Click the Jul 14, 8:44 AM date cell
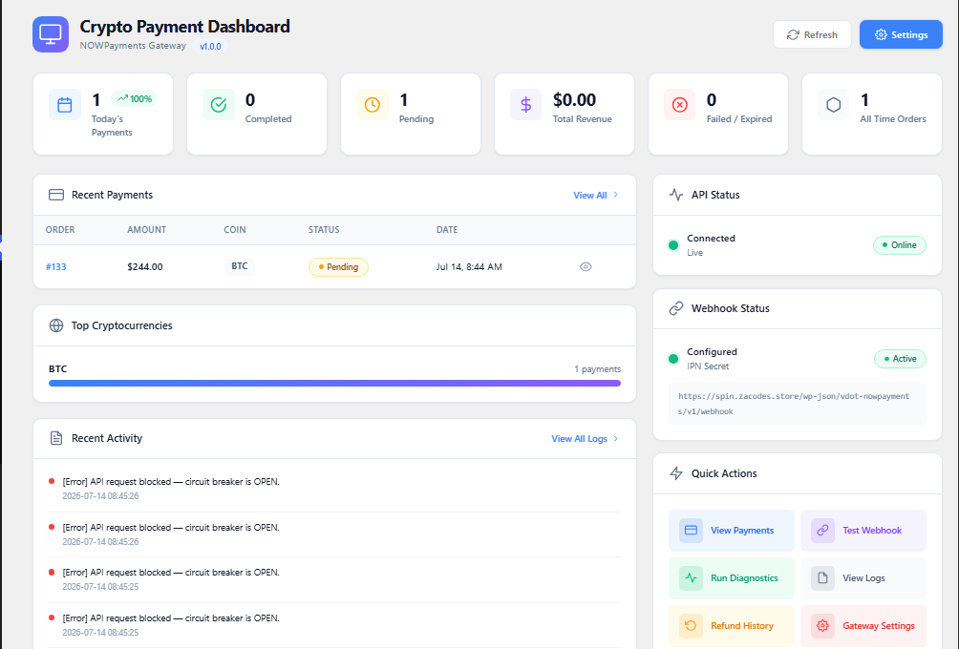Screen dimensions: 959x649 [469, 267]
